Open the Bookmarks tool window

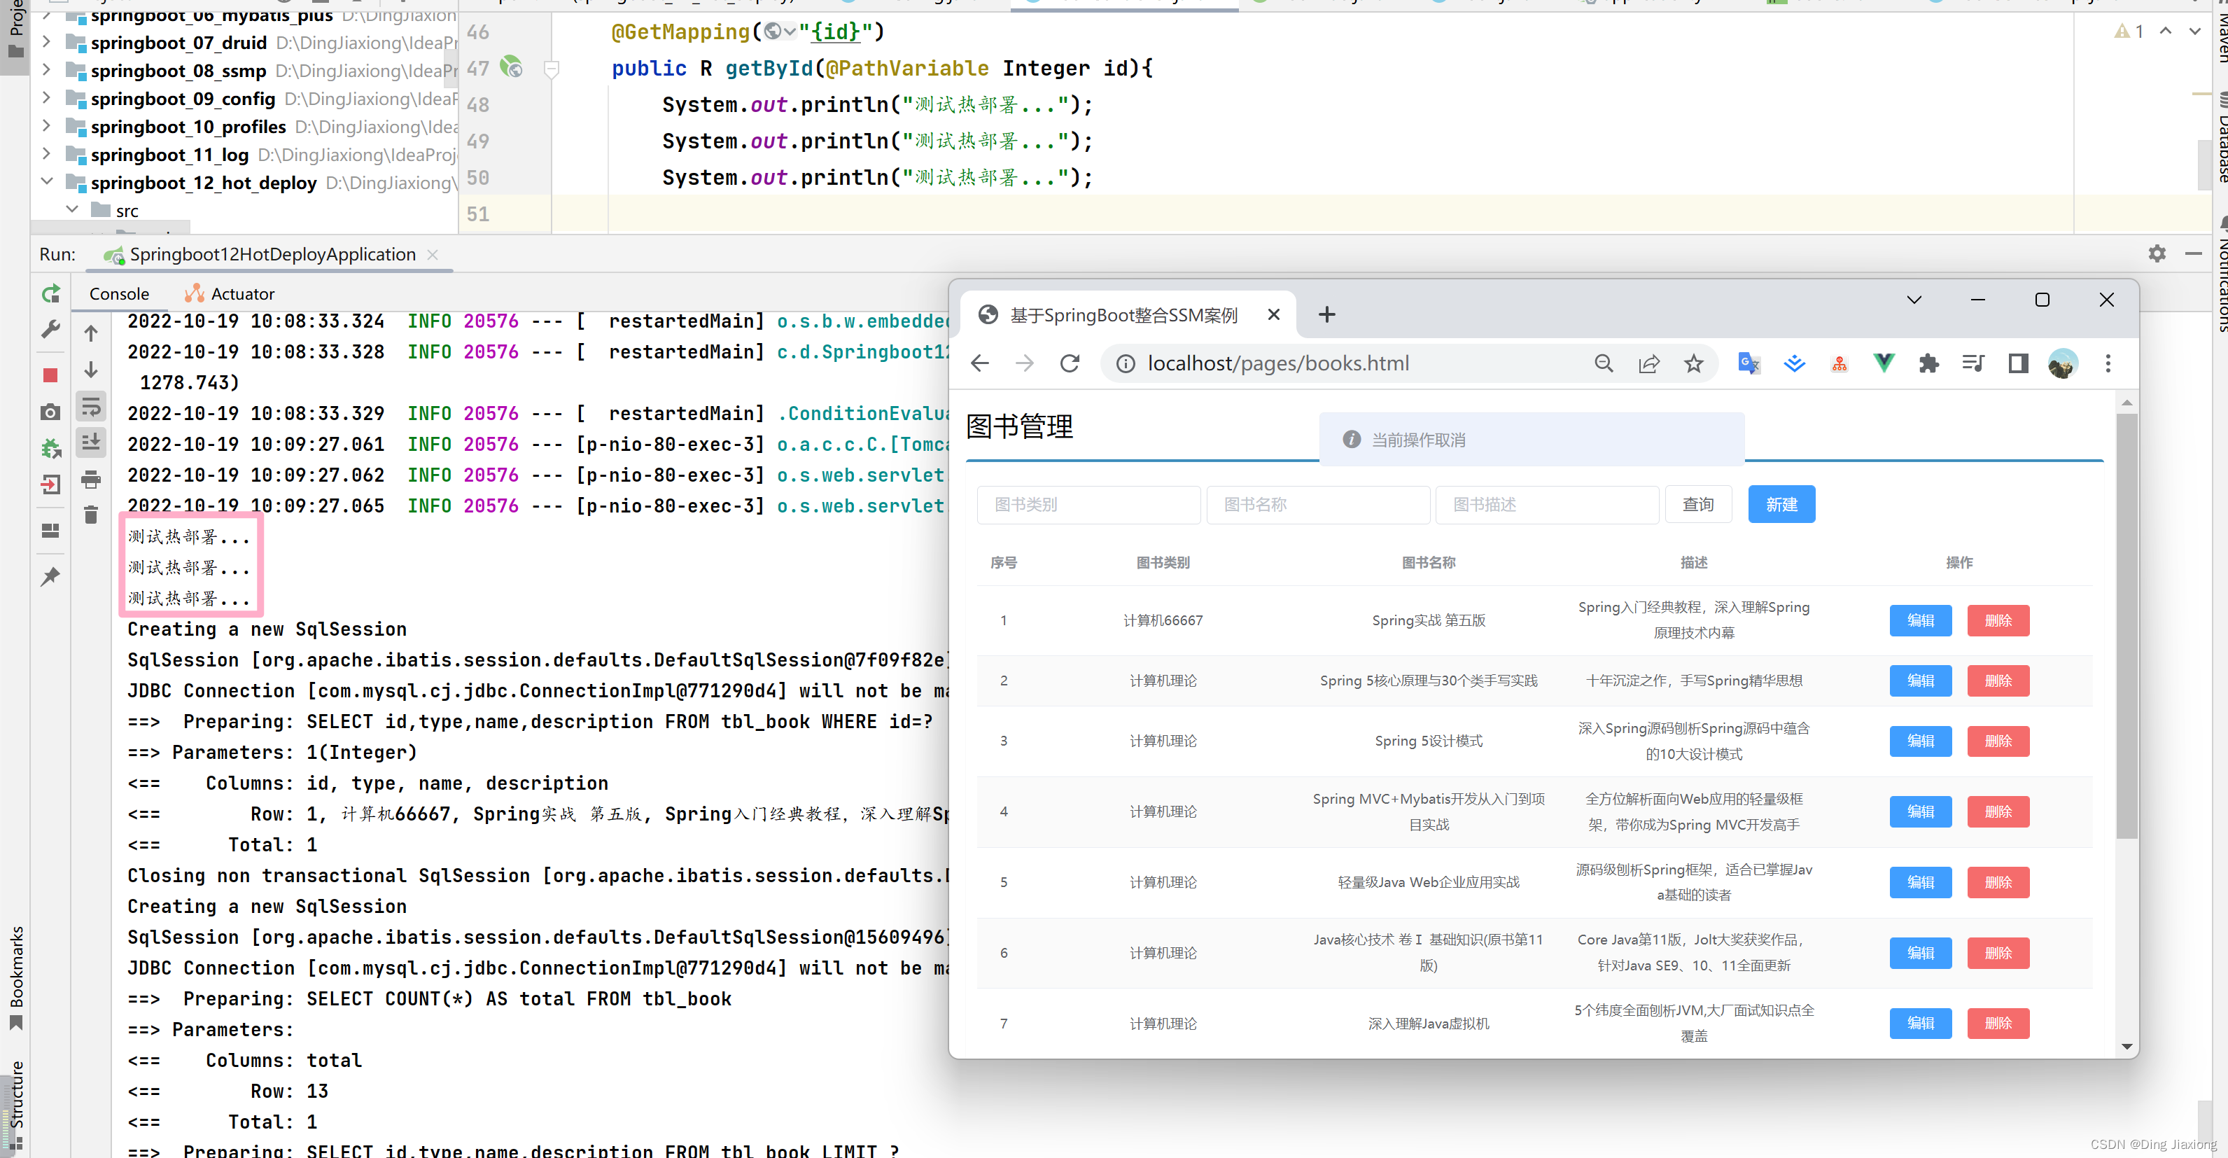tap(15, 977)
